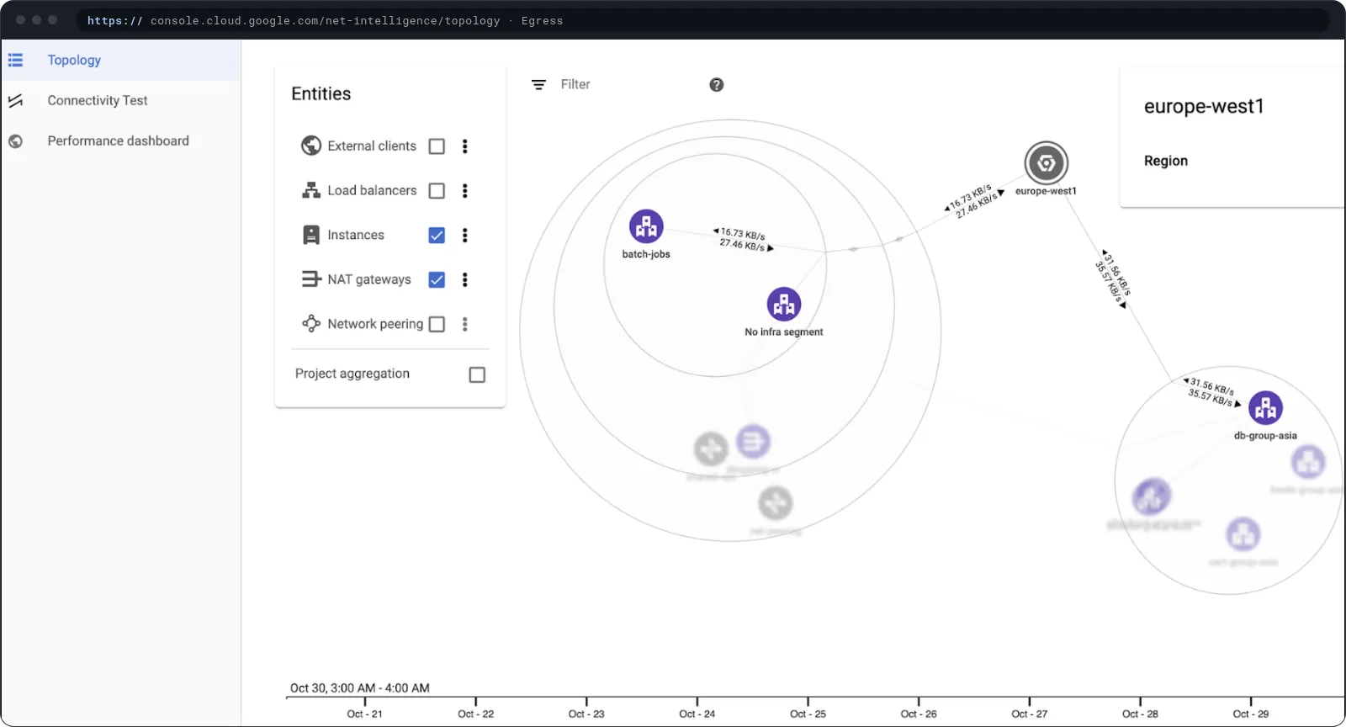Click the Oct 30, 3:00 AM - 4:00 AM label
1346x727 pixels.
pyautogui.click(x=360, y=688)
